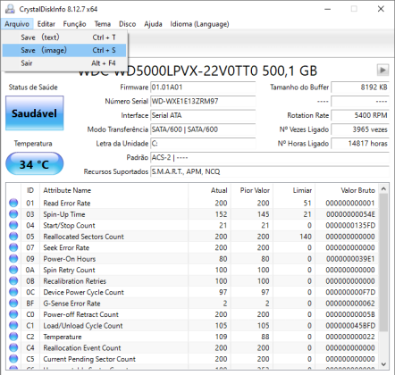The width and height of the screenshot is (395, 375).
Task: Click the Atual column header
Action: point(209,190)
